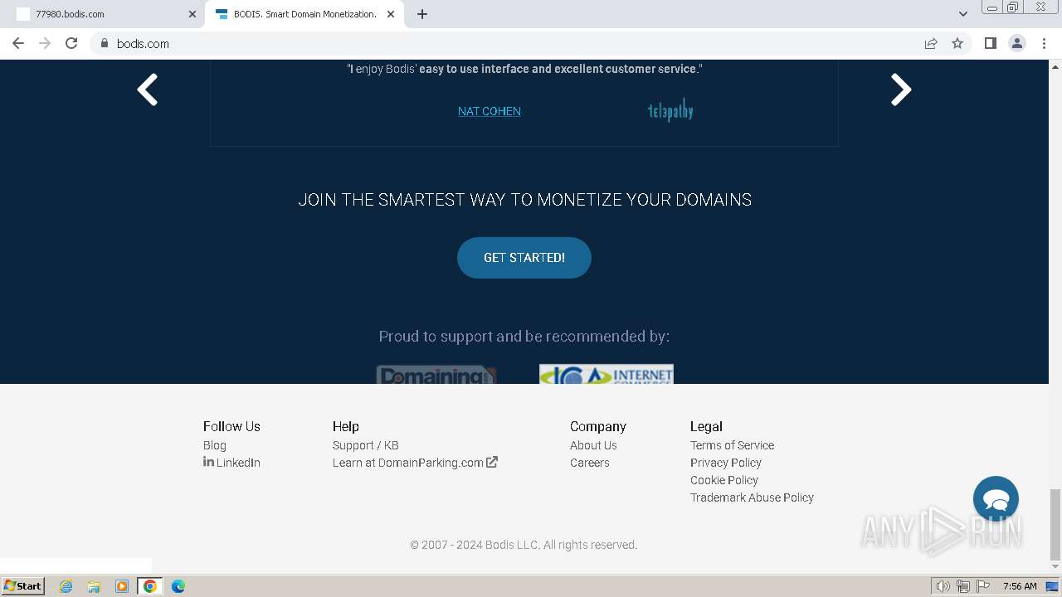Click the scrollbar up arrow
This screenshot has height=597, width=1062.
1055,66
